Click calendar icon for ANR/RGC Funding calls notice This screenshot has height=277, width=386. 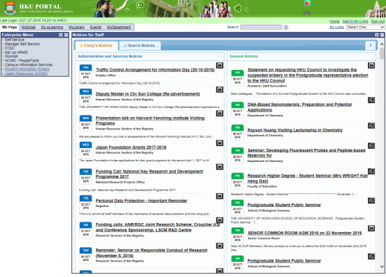220,220
